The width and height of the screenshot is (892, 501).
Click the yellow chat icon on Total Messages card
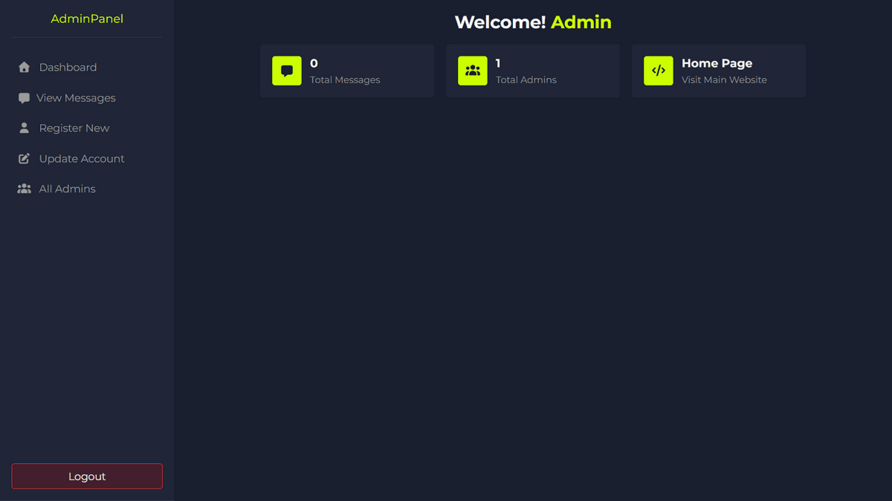point(287,71)
